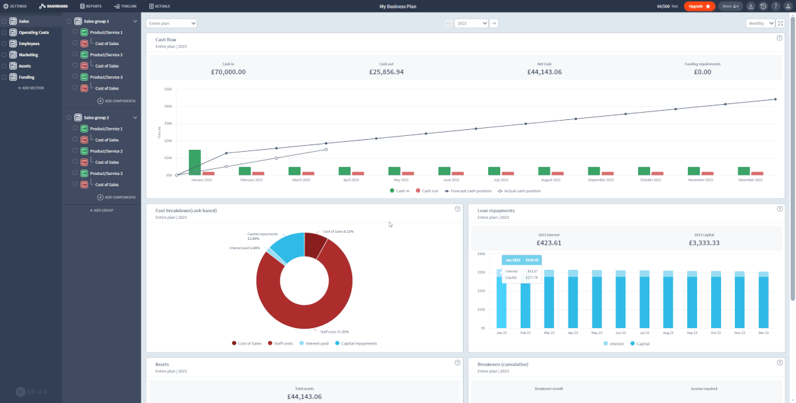Image resolution: width=796 pixels, height=403 pixels.
Task: Tick the Operating Costs checkbox
Action: 4,32
